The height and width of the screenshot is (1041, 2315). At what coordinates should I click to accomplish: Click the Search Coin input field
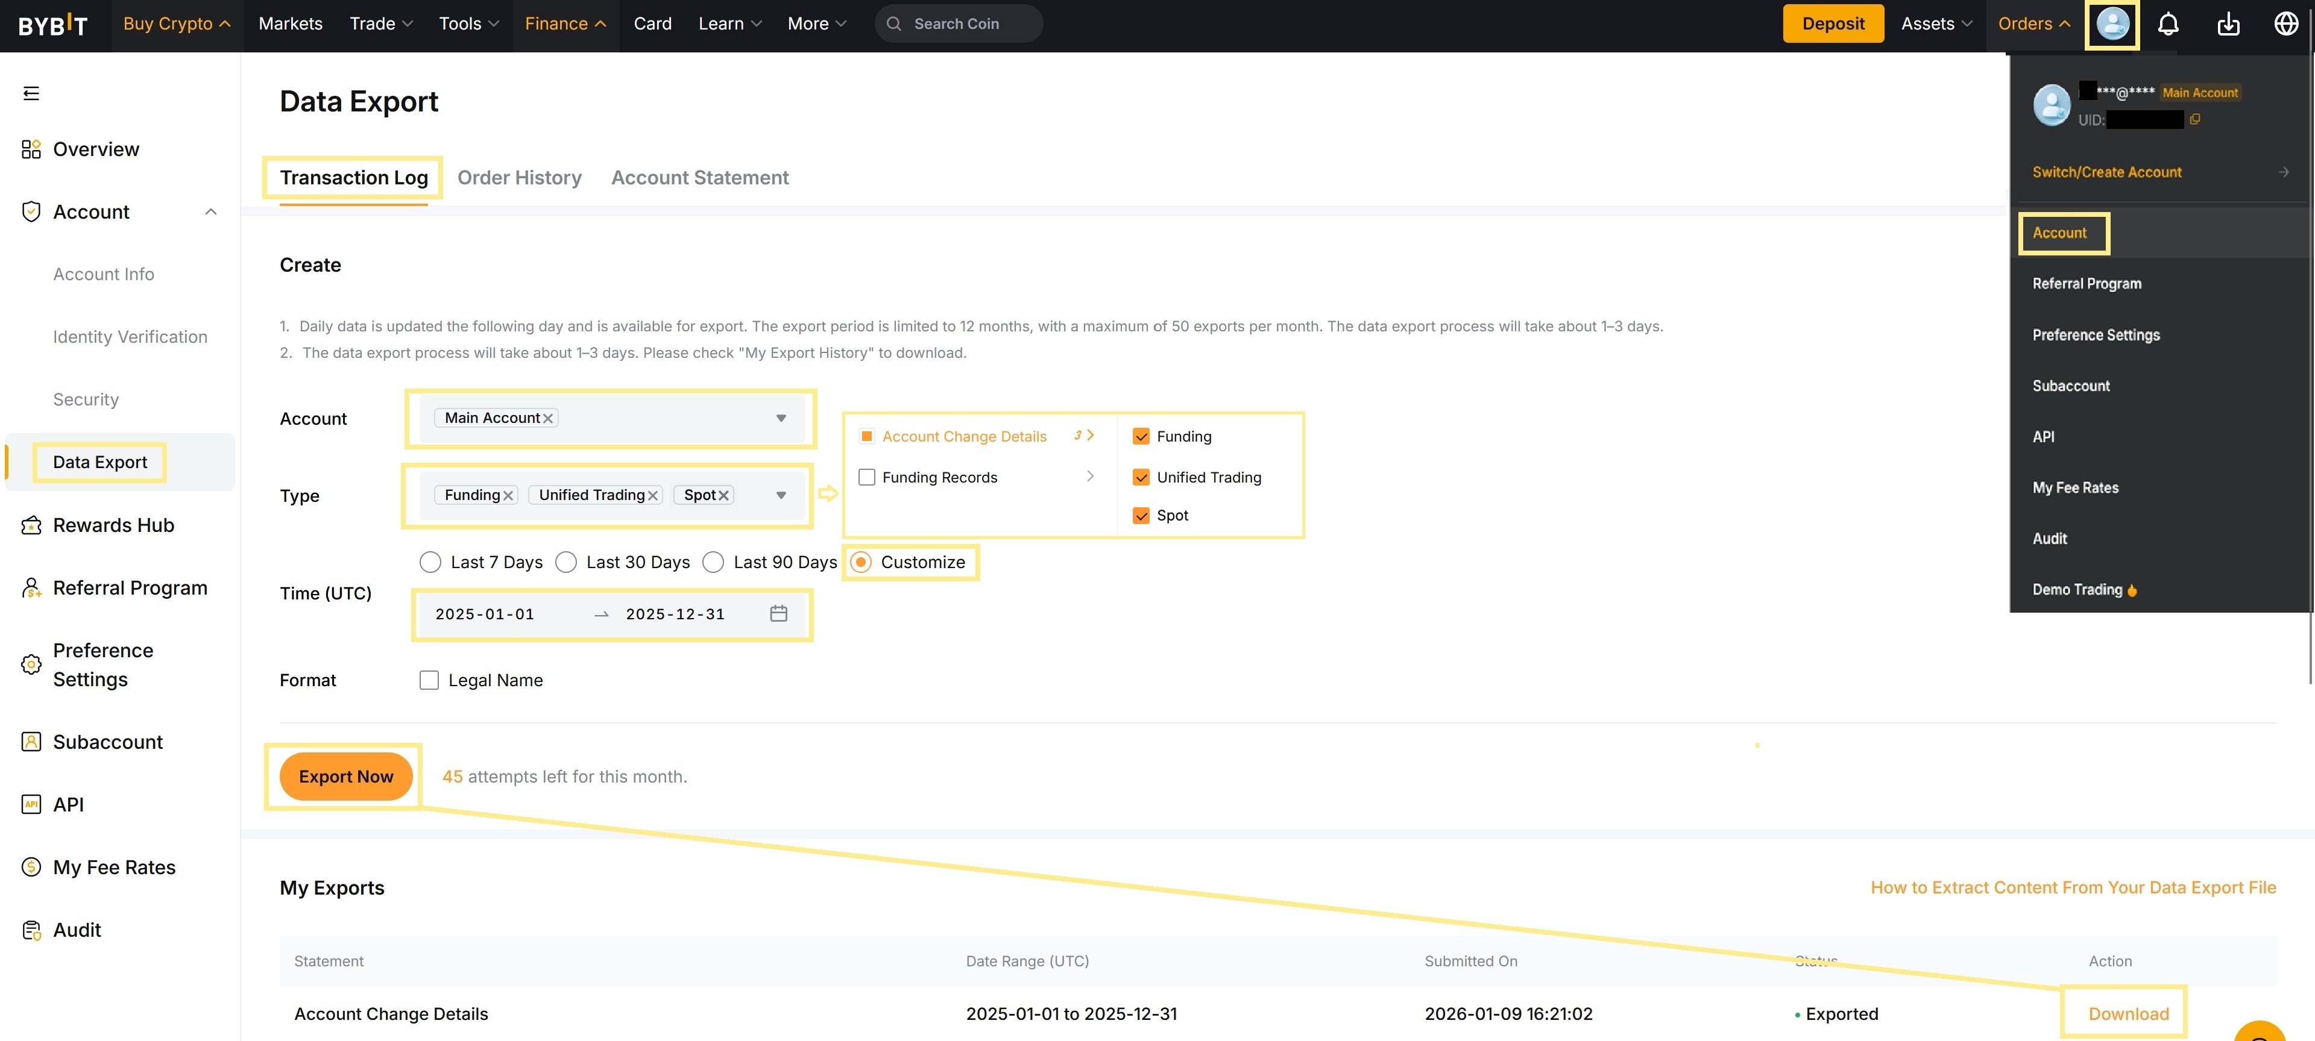coord(957,23)
